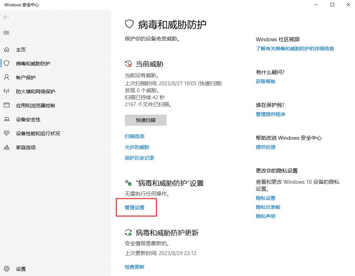355x276 pixels.
Task: Click the home icon in sidebar
Action: [x=7, y=50]
